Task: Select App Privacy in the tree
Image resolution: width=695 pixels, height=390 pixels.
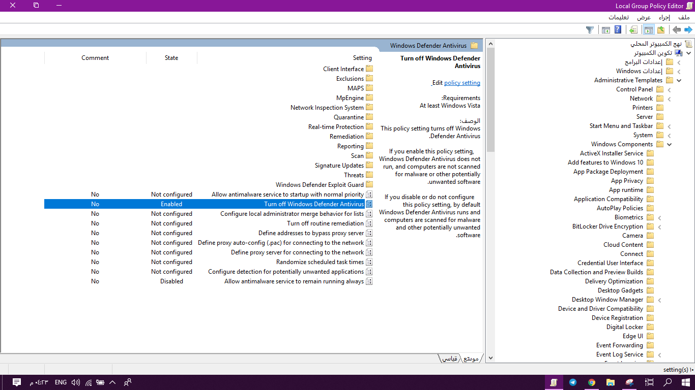Action: (627, 181)
